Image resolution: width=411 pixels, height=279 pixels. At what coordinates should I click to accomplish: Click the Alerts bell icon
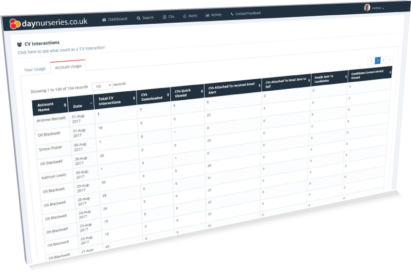coord(185,16)
